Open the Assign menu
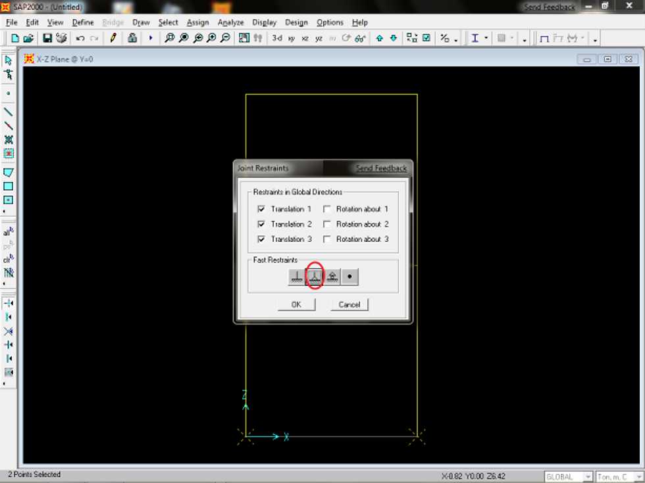Screen dimensions: 645x483 click(x=197, y=22)
